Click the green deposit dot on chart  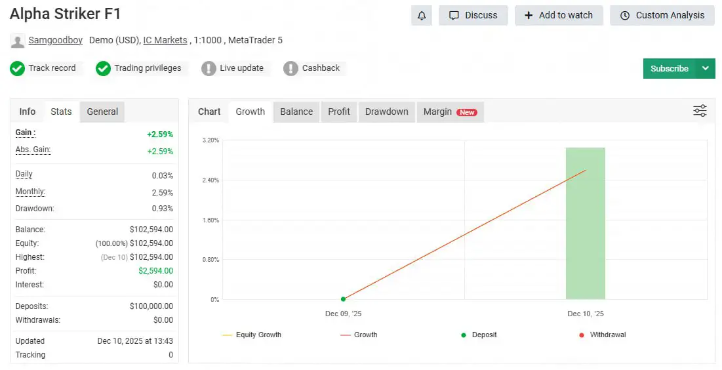(343, 299)
